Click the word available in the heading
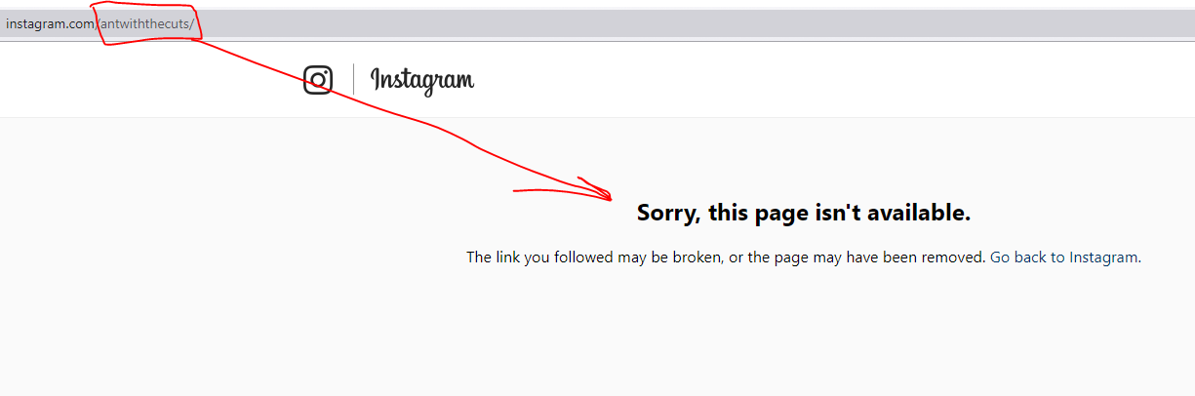This screenshot has height=396, width=1195. click(x=917, y=213)
